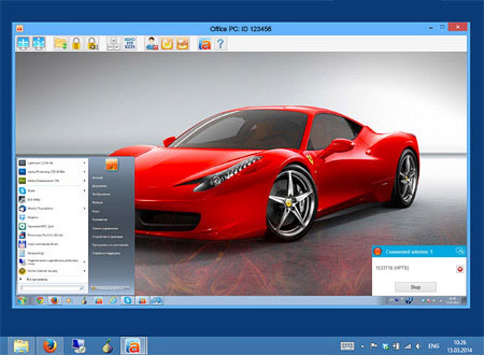
Task: Click the Start menu search field
Action: point(53,288)
